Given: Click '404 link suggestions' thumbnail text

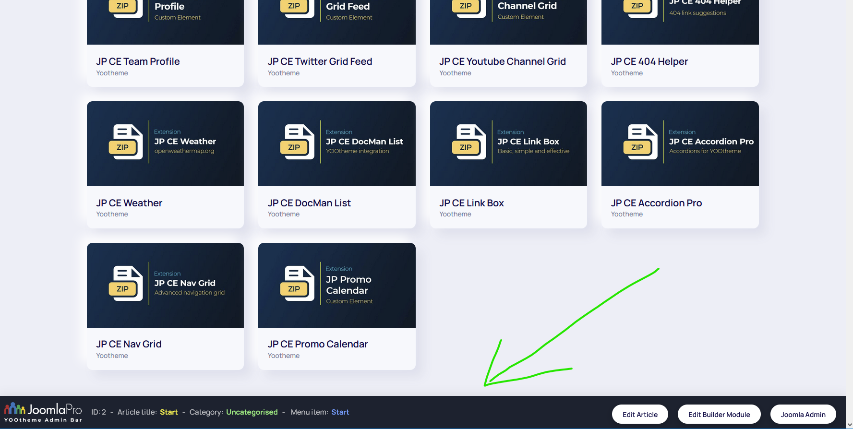Looking at the screenshot, I should [697, 13].
